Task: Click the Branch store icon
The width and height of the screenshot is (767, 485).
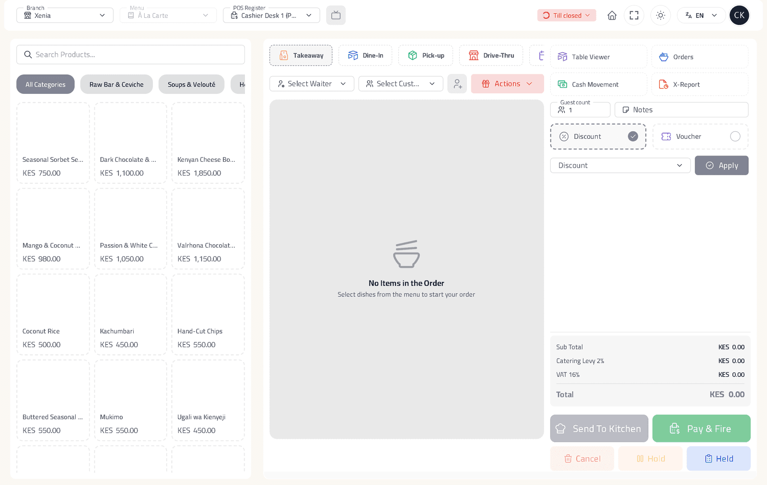Action: 28,15
